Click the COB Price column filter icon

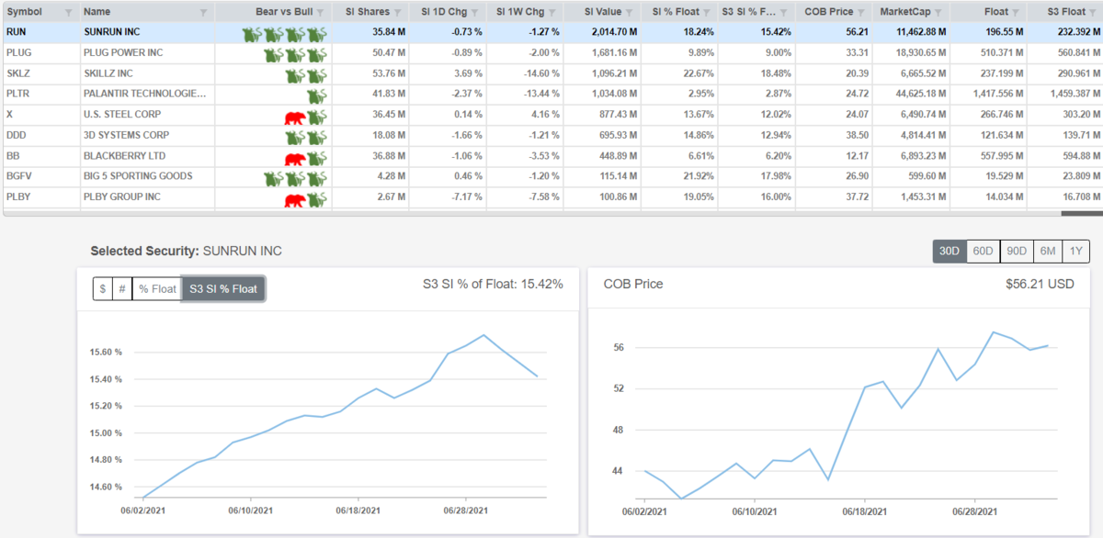(x=861, y=13)
